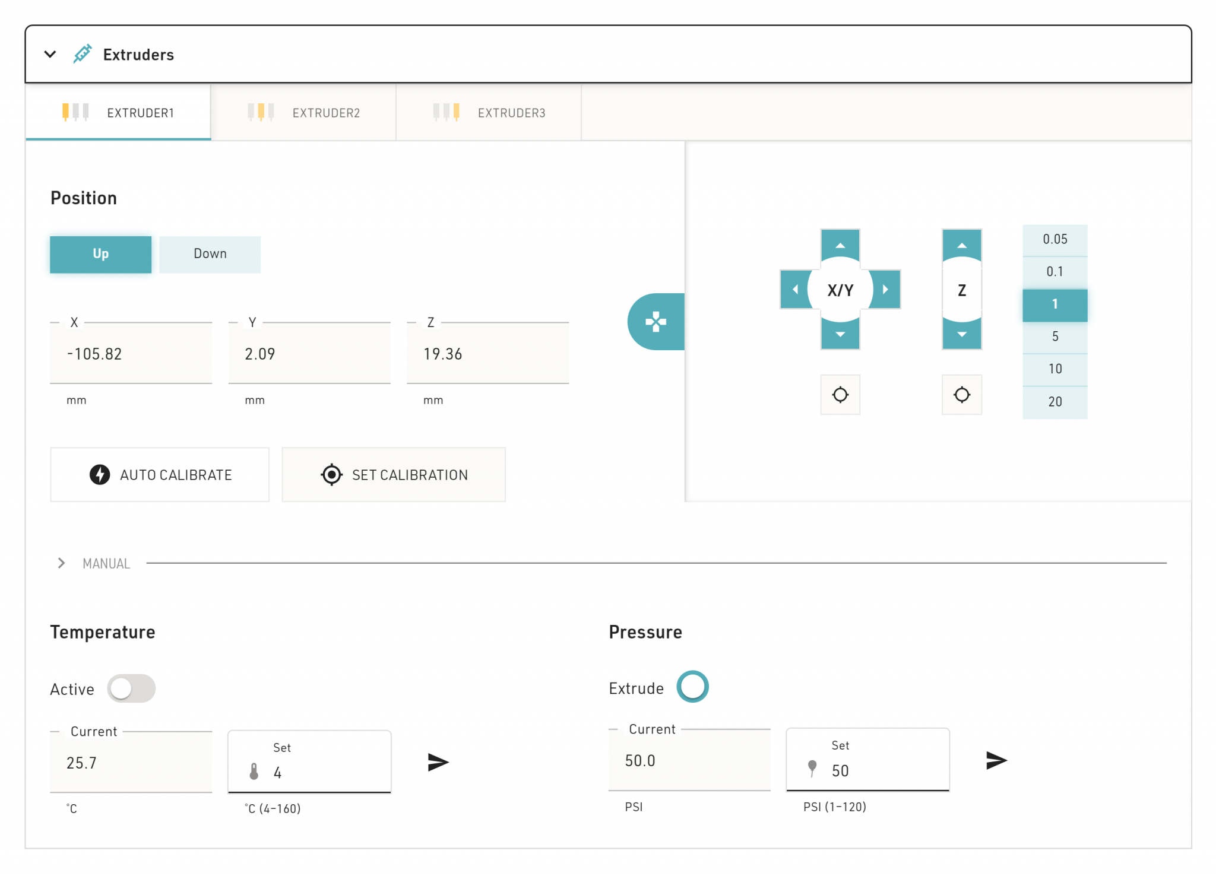Send the pressure setpoint with the arrow icon
Screen dimensions: 1216x876
[997, 760]
